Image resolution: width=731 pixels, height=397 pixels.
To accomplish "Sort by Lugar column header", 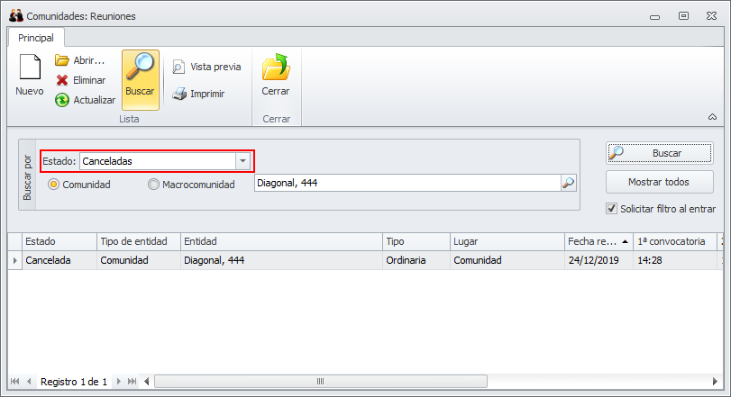I will [507, 241].
